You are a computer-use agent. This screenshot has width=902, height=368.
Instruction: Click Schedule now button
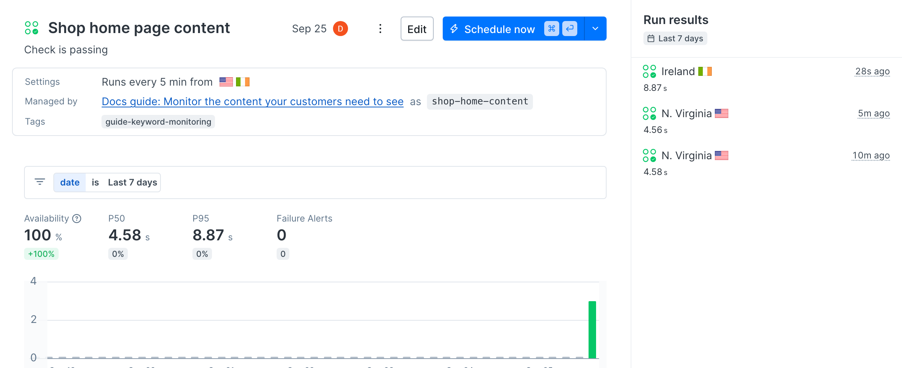tap(513, 29)
